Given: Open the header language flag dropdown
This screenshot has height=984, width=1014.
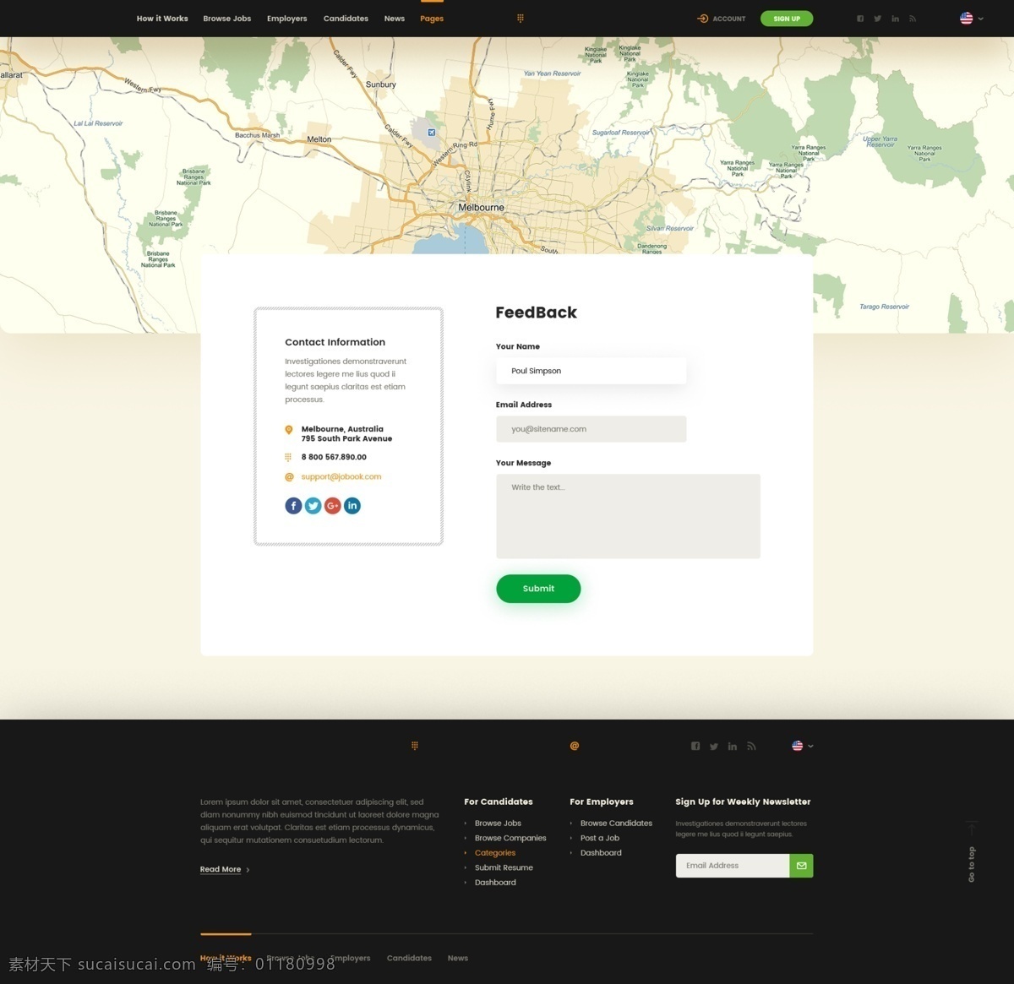Looking at the screenshot, I should (972, 19).
